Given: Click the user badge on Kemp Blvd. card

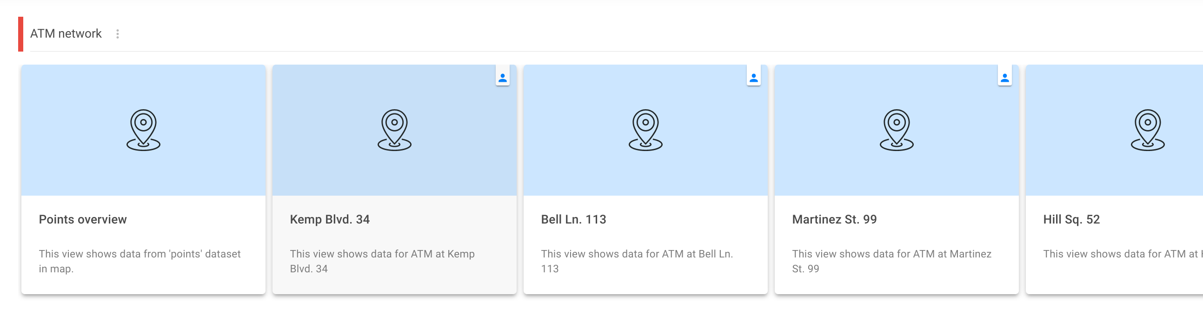Looking at the screenshot, I should tap(503, 78).
